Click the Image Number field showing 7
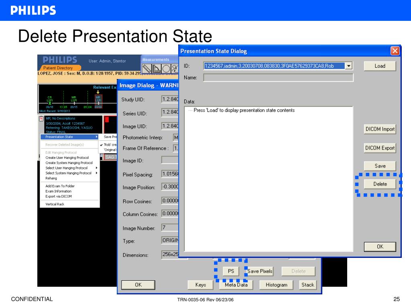Image resolution: width=411 pixels, height=308 pixels. (170, 227)
